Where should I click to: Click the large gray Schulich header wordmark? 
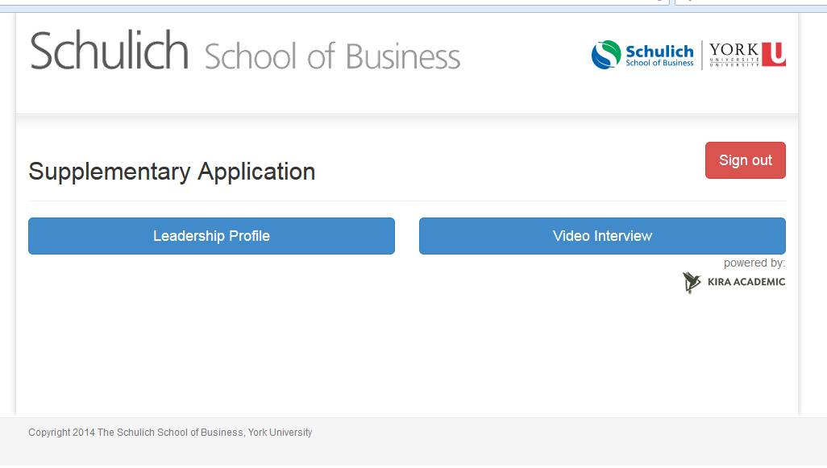(109, 51)
